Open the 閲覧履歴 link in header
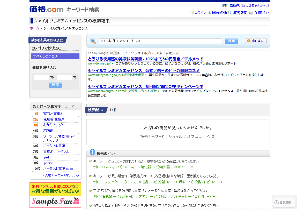Viewport: 304px width, 209px height. 240,13
